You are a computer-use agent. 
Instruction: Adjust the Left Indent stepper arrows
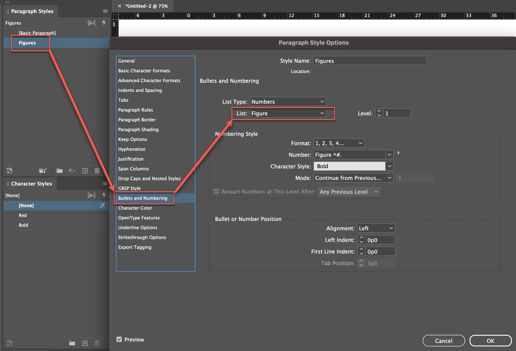[x=361, y=240]
